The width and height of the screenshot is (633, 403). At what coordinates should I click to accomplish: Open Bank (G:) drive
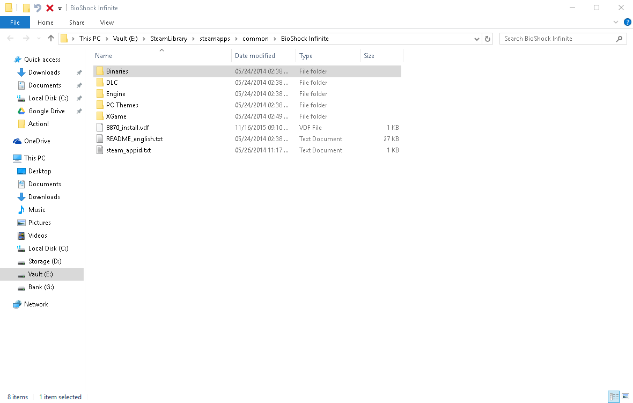coord(41,287)
